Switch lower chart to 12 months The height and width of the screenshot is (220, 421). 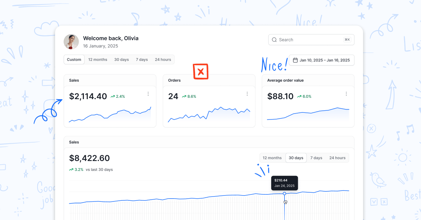click(272, 158)
